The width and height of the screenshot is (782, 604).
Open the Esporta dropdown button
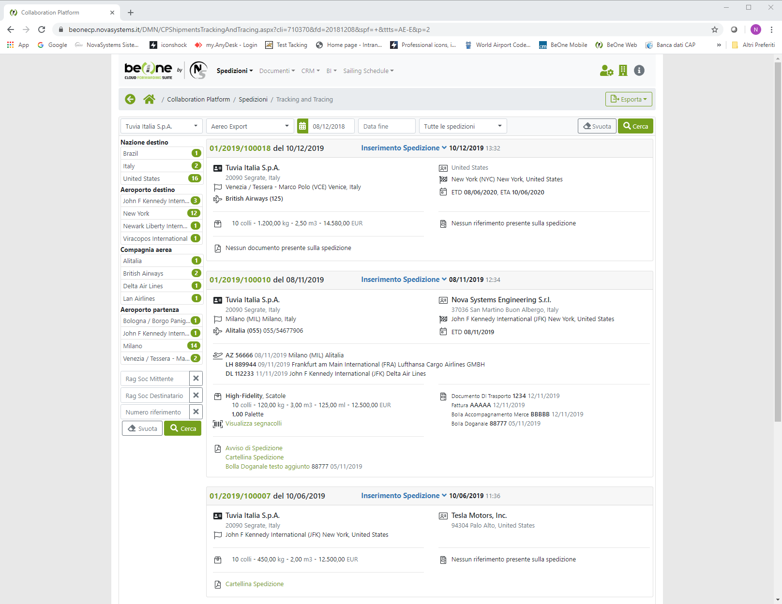(629, 99)
